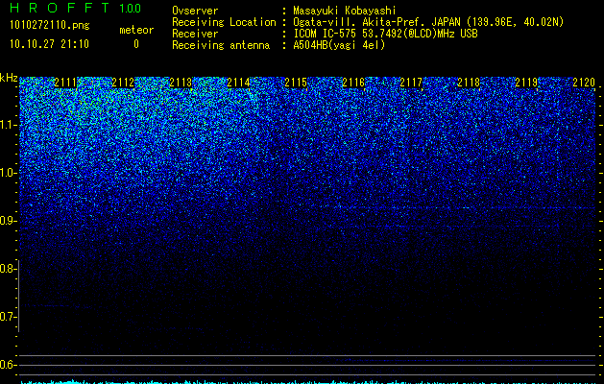Click the Receiver field label
604x384 pixels.
pyautogui.click(x=195, y=34)
